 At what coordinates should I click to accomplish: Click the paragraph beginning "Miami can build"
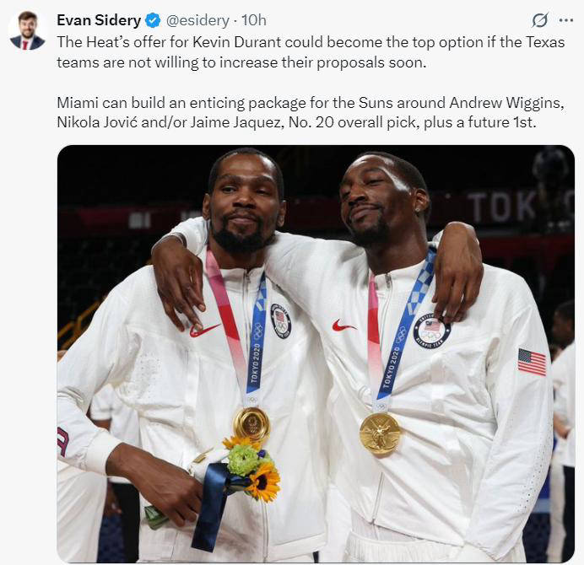pyautogui.click(x=311, y=112)
